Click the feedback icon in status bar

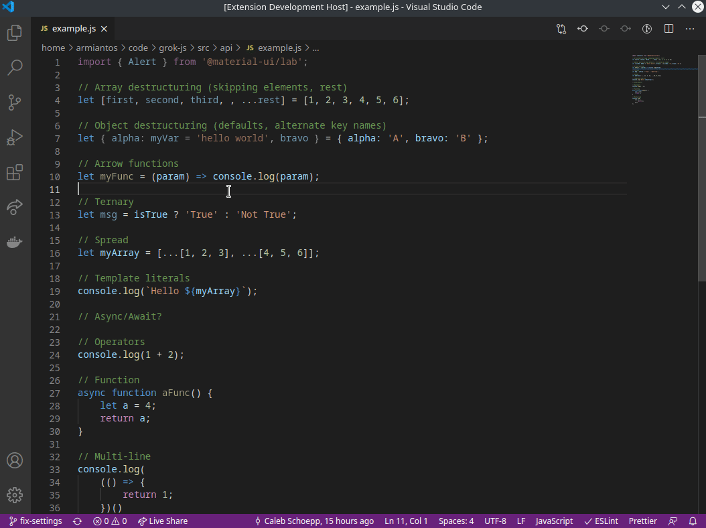pyautogui.click(x=673, y=521)
